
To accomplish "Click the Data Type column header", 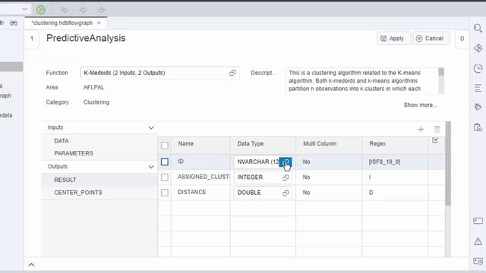I will tap(263, 144).
